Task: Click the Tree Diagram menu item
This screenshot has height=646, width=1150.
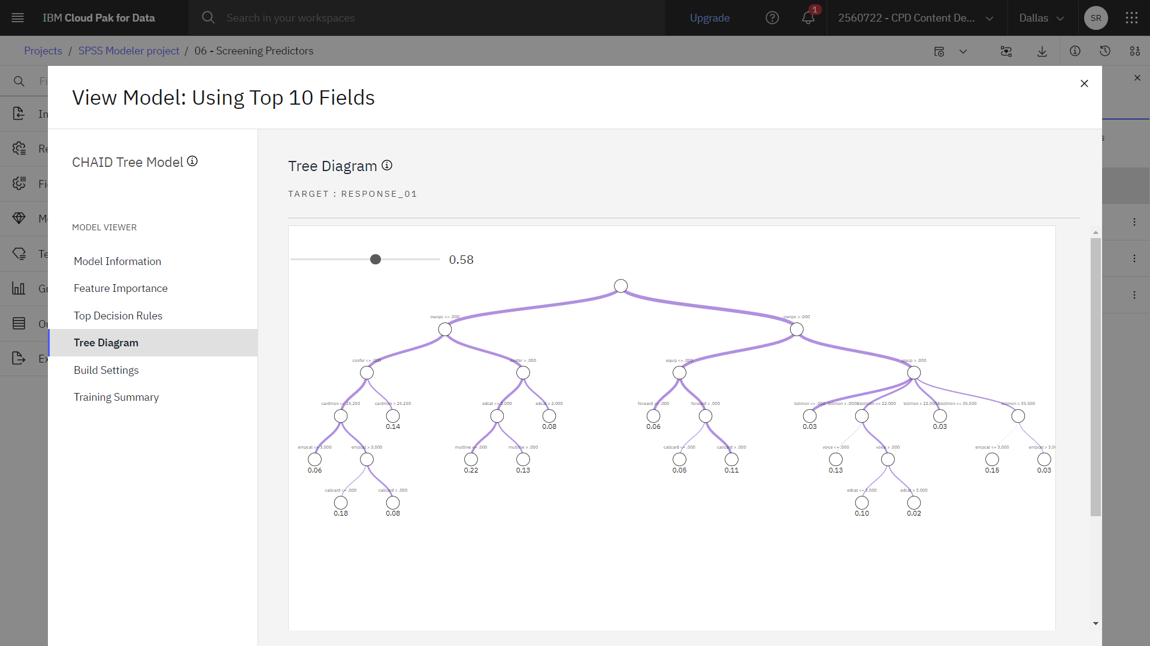Action: 106,342
